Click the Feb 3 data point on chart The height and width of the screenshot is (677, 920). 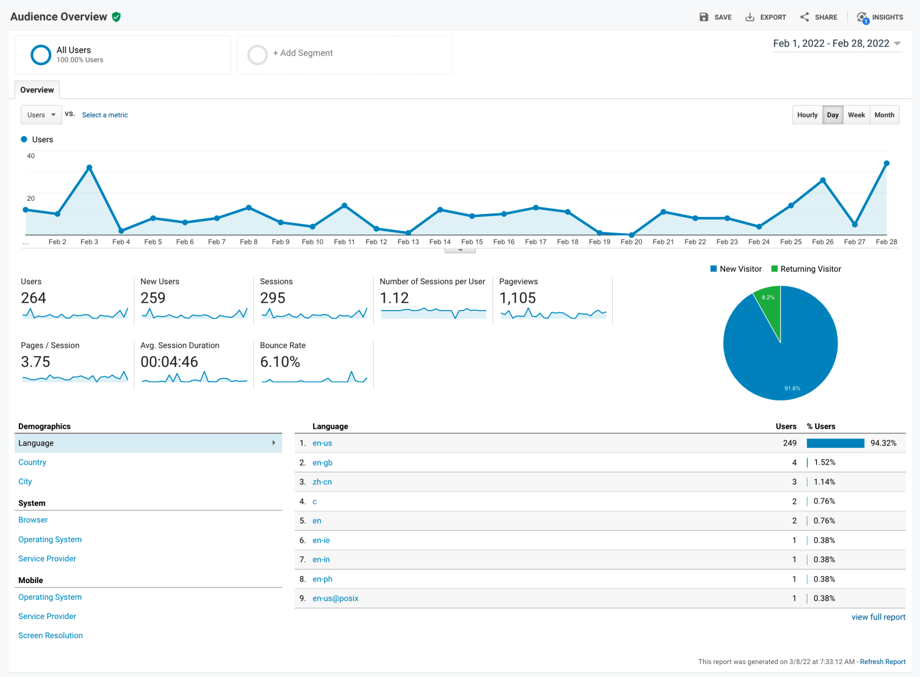pyautogui.click(x=89, y=168)
